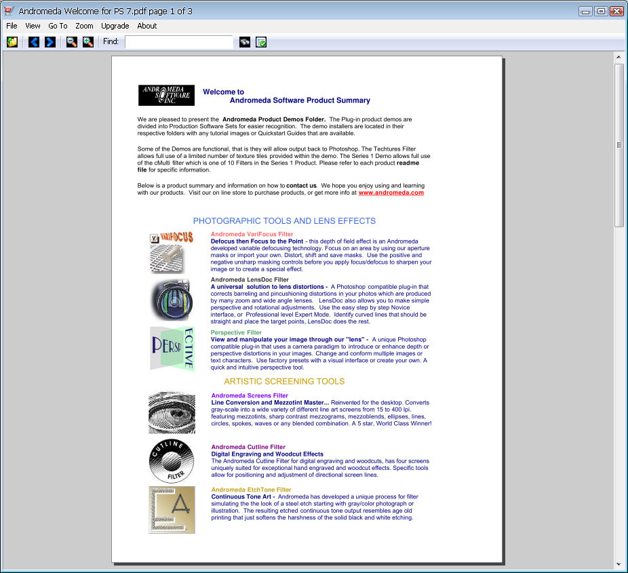This screenshot has height=573, width=628.
Task: Click the 'Andromeda Screens Filter' heading
Action: (x=250, y=395)
